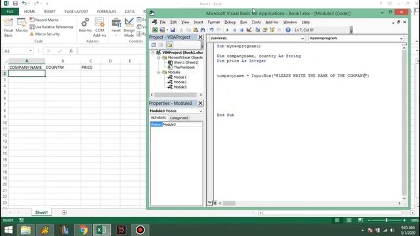This screenshot has width=420, height=236.
Task: Collapse the VBAProject (Book1.xlsx) tree node
Action: point(153,52)
